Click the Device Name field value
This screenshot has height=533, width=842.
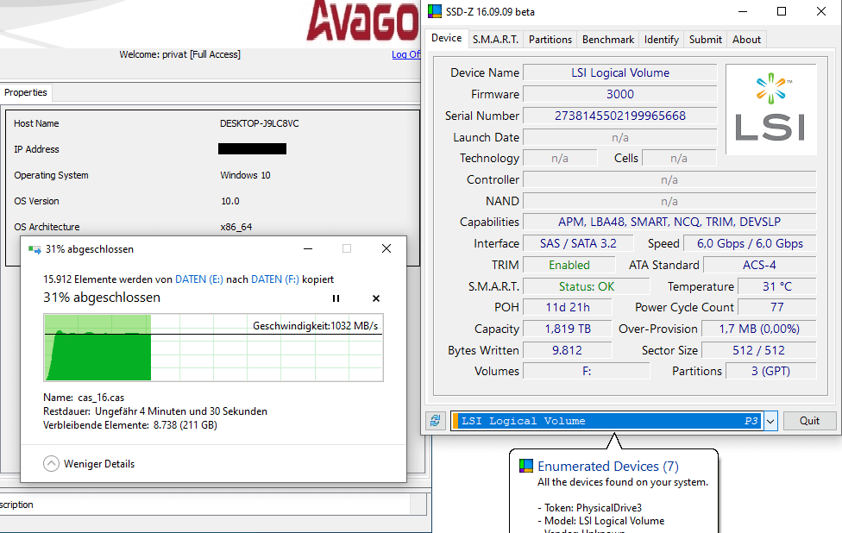pyautogui.click(x=620, y=73)
